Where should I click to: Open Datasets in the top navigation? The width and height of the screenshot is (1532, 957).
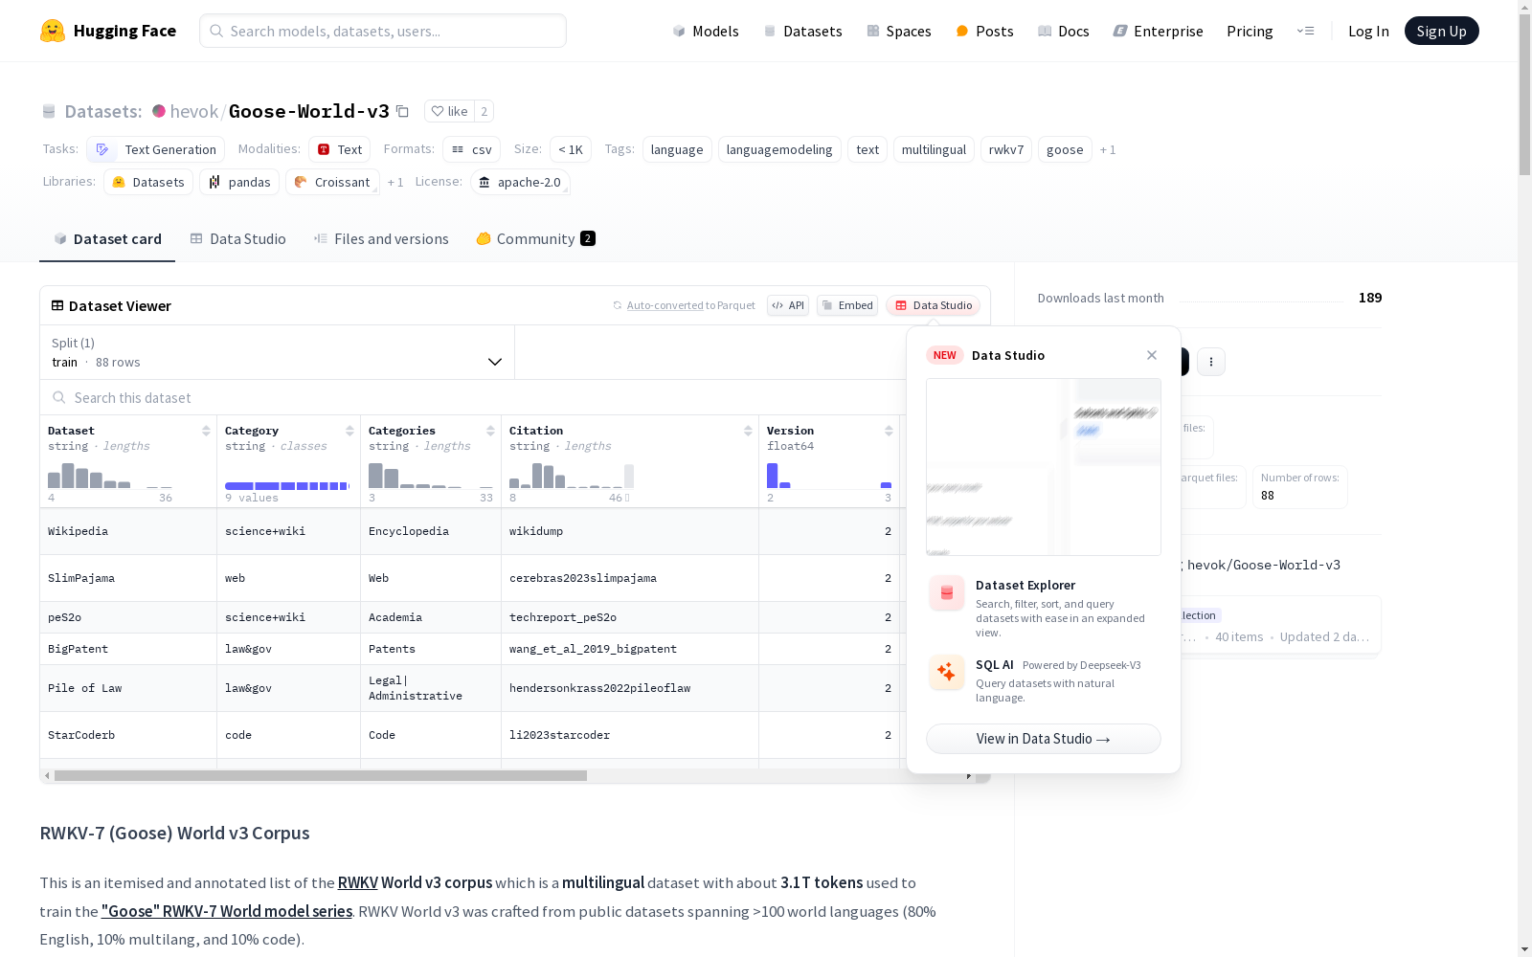tap(802, 31)
